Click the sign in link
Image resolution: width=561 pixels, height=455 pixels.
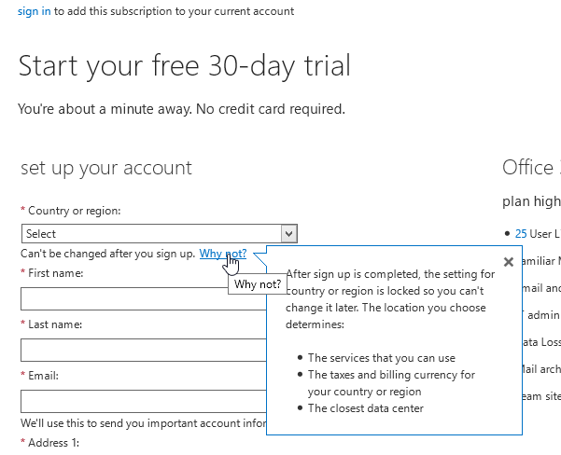click(x=35, y=11)
